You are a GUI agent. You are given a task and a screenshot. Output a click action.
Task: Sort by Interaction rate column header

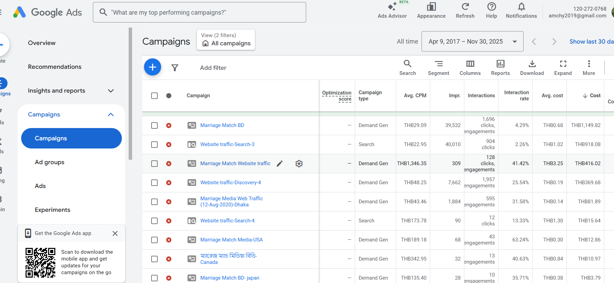coord(516,95)
